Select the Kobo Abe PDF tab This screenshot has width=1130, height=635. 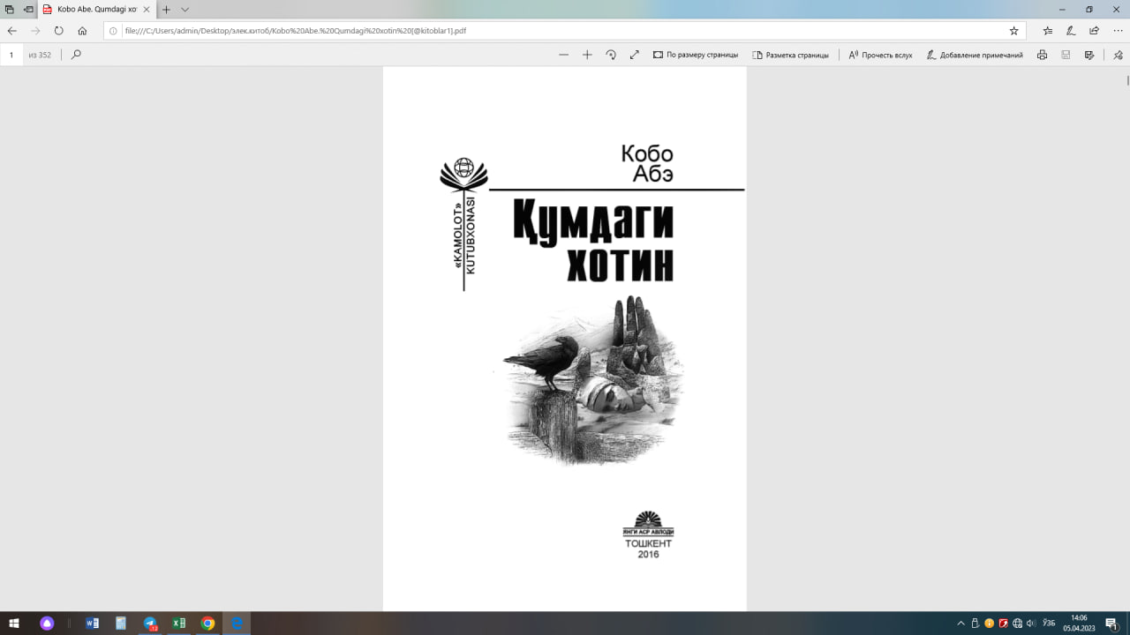(x=95, y=9)
